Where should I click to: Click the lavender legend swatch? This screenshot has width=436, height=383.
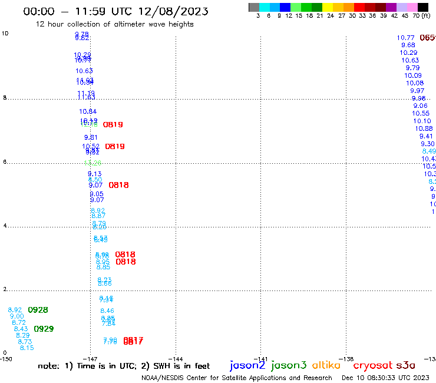point(401,7)
